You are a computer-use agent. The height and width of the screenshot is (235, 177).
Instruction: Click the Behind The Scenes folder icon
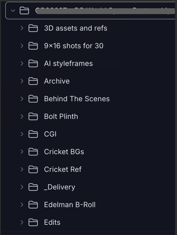tap(33, 99)
